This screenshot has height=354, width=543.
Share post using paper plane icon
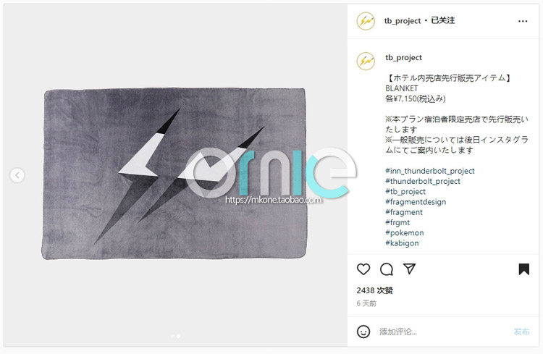tap(409, 269)
